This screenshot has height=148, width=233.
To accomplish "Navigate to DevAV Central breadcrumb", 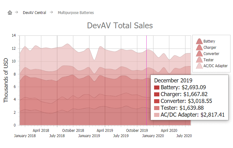I will point(34,13).
